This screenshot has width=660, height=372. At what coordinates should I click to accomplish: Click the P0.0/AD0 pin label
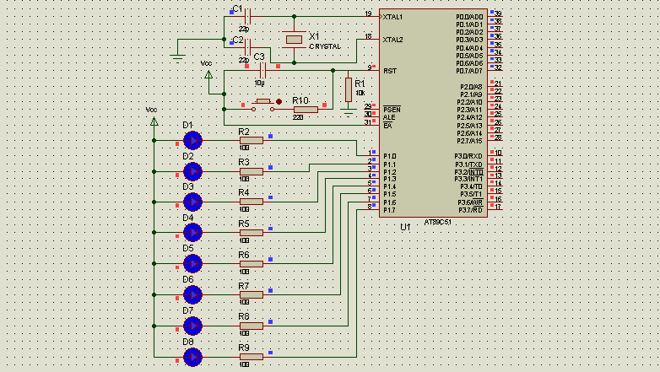[469, 17]
